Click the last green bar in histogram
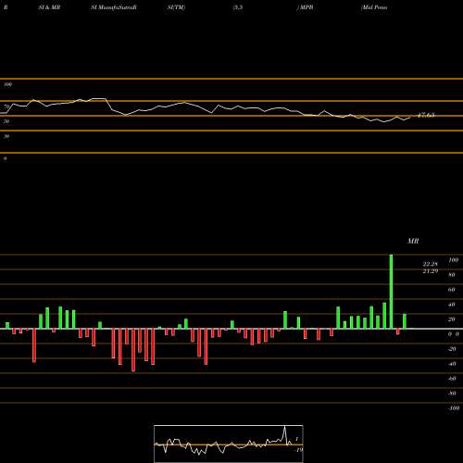This screenshot has width=463, height=463. (405, 321)
